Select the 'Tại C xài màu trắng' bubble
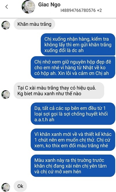The image size is (116, 192). coord(59,90)
